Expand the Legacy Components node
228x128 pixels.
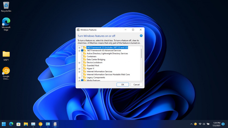click(x=80, y=78)
